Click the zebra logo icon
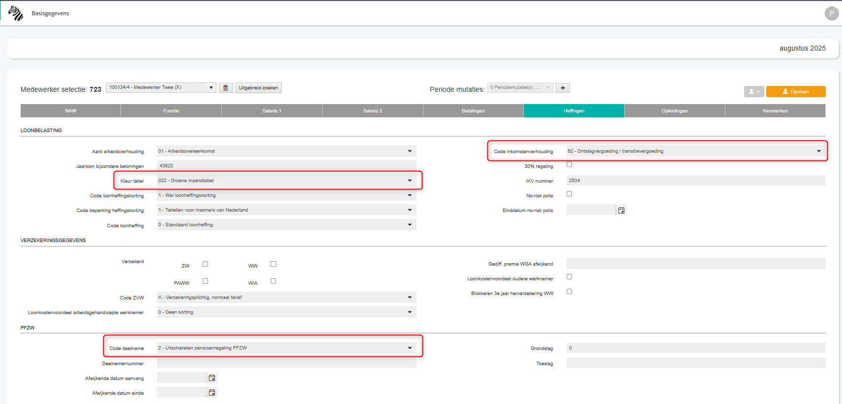 (16, 13)
